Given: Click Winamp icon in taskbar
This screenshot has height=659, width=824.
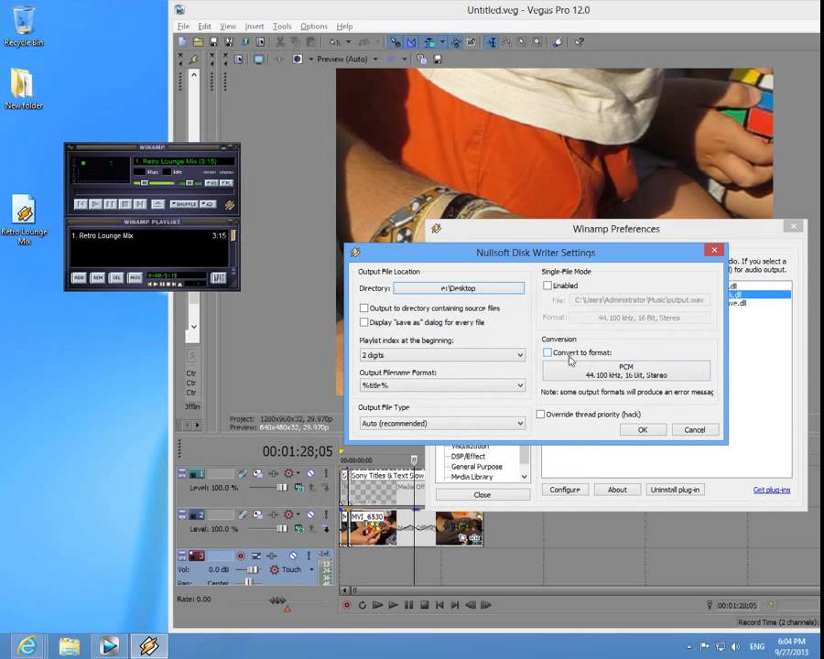Looking at the screenshot, I should [x=148, y=646].
